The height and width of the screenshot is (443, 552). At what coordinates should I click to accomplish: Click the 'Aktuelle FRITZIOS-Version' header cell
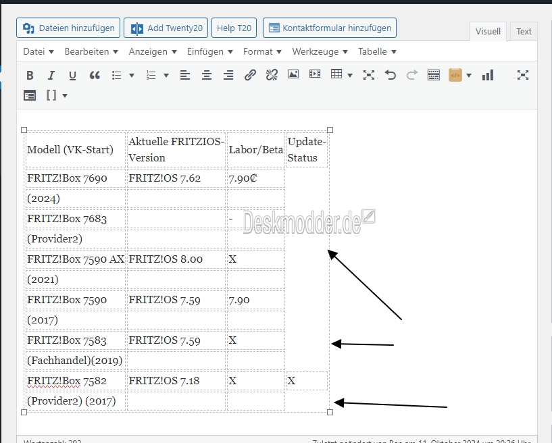tap(176, 150)
